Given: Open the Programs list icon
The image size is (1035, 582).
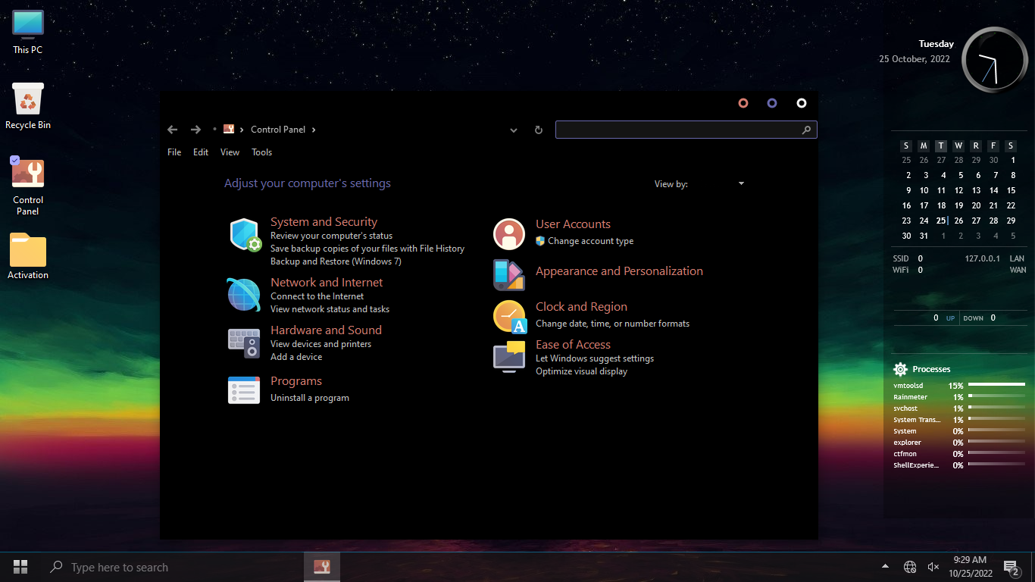Looking at the screenshot, I should pos(244,390).
